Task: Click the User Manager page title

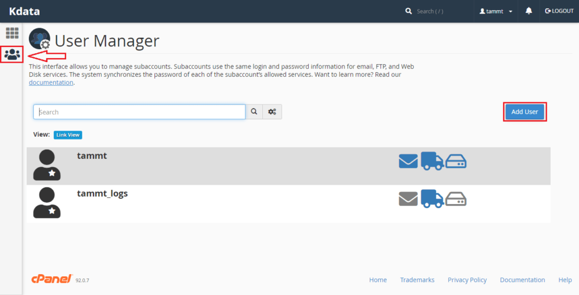Action: coord(107,41)
